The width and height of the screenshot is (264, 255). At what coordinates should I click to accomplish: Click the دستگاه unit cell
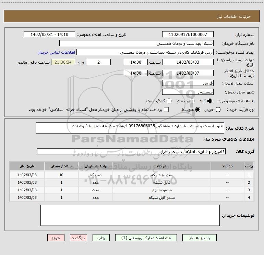[x=95, y=175]
